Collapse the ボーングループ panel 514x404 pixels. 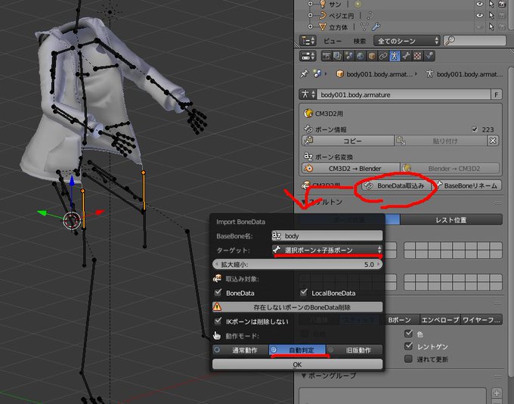304,375
